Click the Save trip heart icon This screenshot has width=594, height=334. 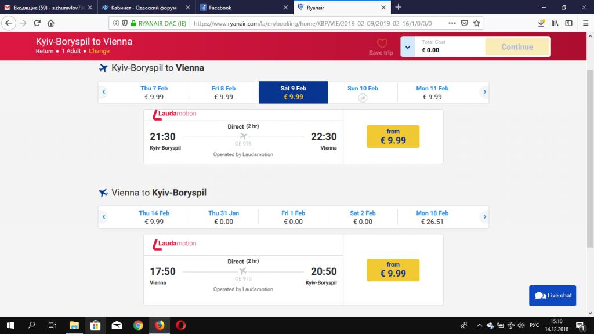[382, 43]
